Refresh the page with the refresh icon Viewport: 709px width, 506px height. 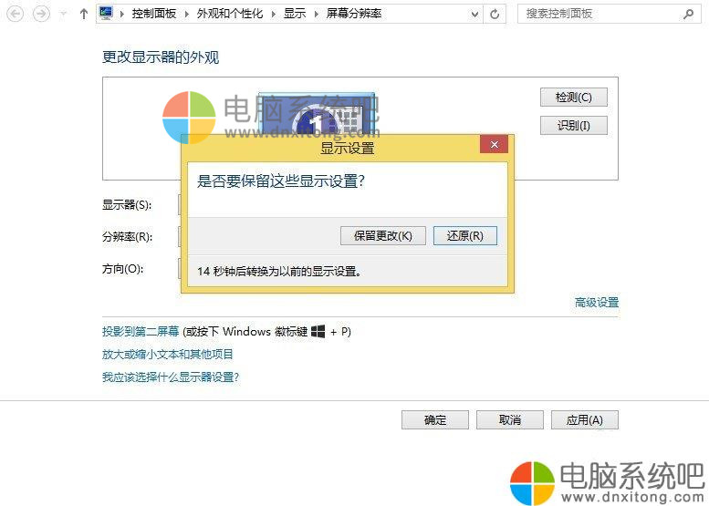click(x=495, y=14)
